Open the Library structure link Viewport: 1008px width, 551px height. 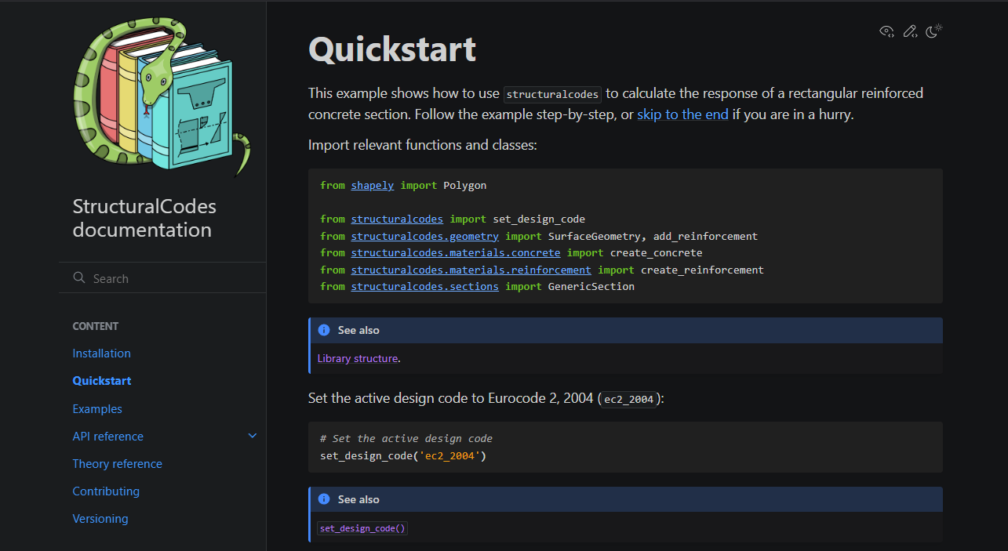[x=357, y=358]
